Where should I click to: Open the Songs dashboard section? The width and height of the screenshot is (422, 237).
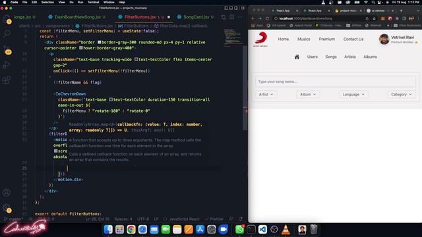(x=331, y=57)
